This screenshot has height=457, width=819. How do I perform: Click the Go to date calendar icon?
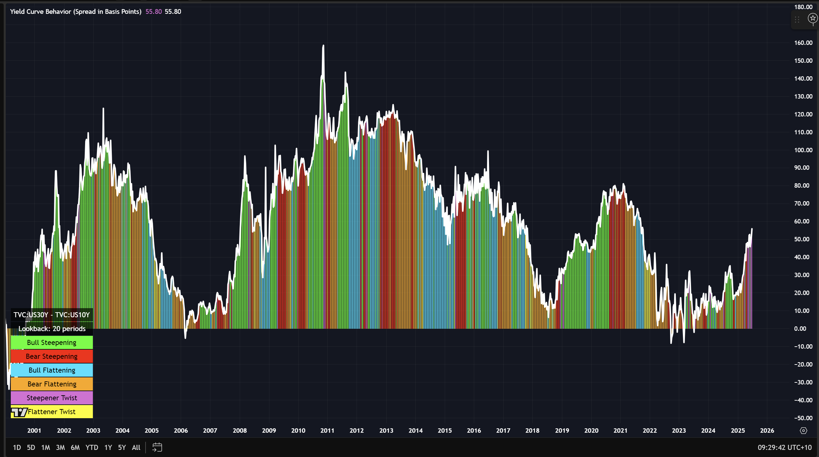(x=157, y=448)
